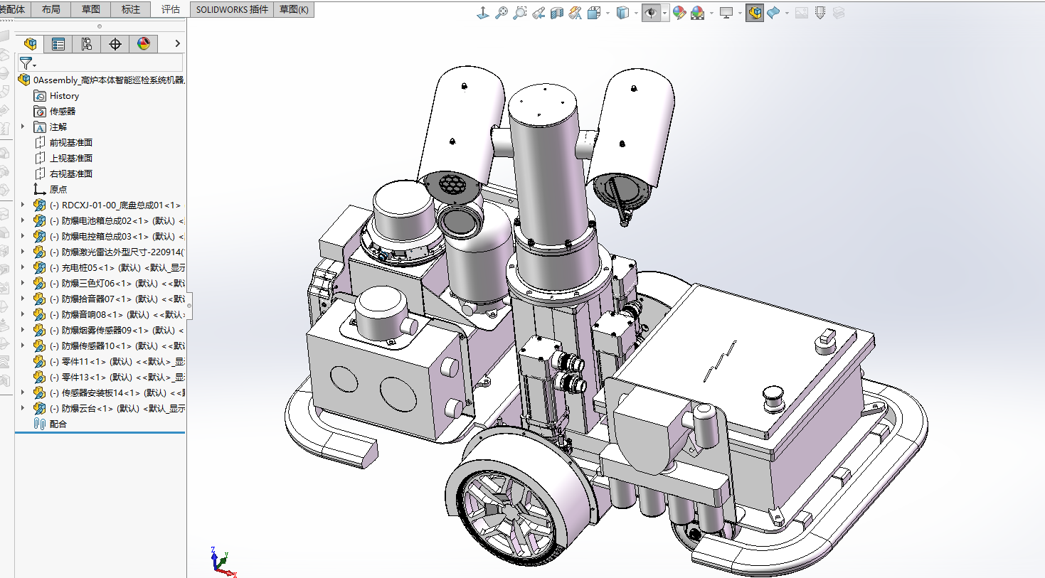Select 零件11 part
This screenshot has height=578, width=1045.
[110, 362]
